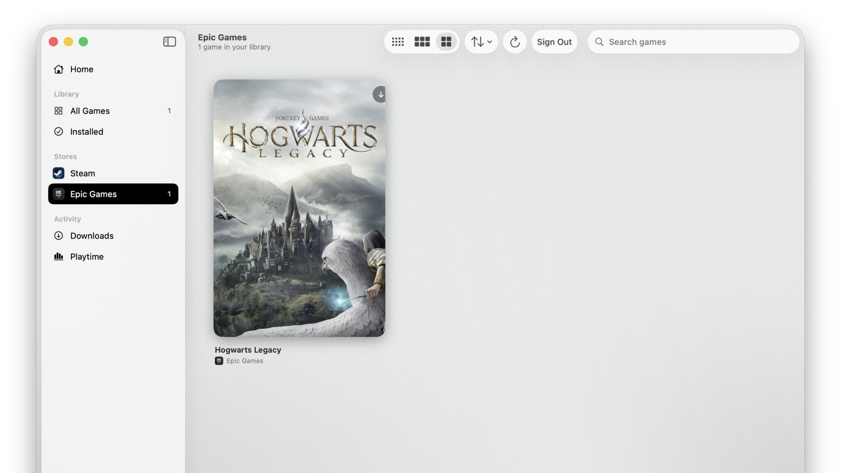This screenshot has height=473, width=841.
Task: Select Epic Games store in sidebar
Action: pos(113,194)
